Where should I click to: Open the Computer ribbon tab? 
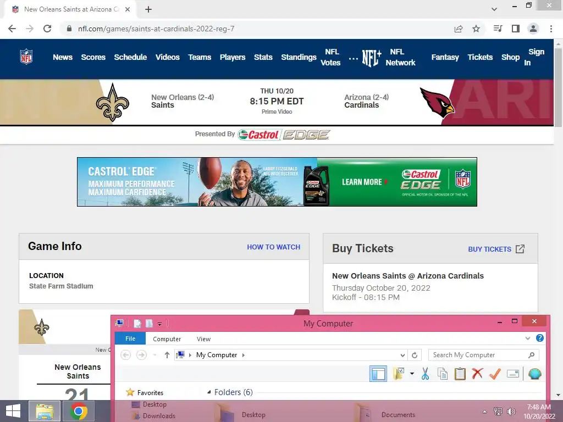click(167, 338)
